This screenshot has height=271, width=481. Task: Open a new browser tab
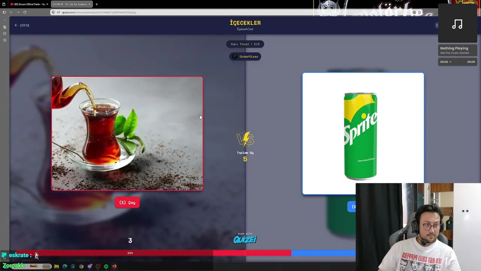97,4
